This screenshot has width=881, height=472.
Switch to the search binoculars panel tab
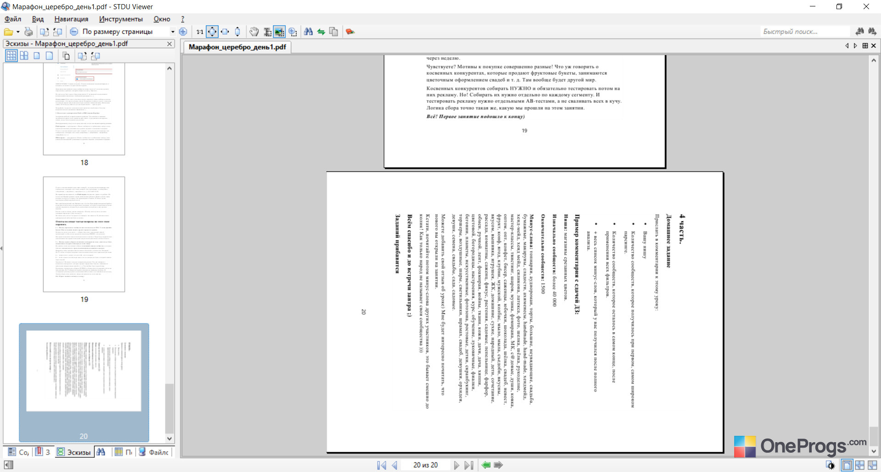[x=101, y=452]
